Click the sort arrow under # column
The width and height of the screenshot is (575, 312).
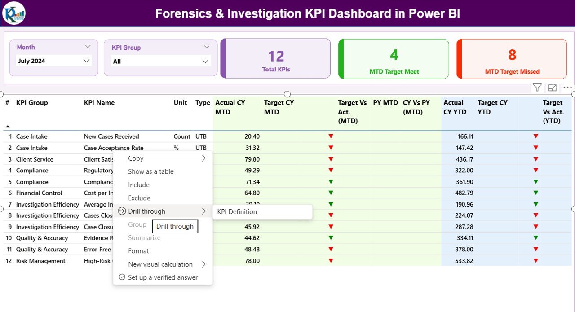(x=8, y=127)
